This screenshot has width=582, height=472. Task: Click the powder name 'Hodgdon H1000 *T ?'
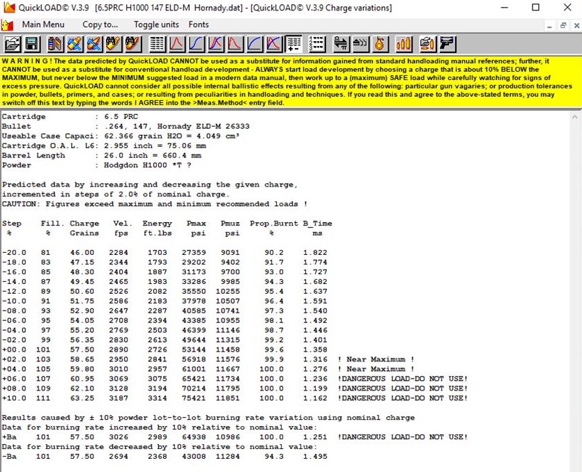point(147,166)
